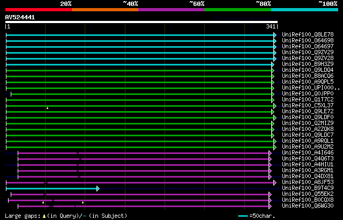The width and height of the screenshot is (343, 220).
Task: Select the UniRef100_B0CQX8 label
Action: (308, 200)
